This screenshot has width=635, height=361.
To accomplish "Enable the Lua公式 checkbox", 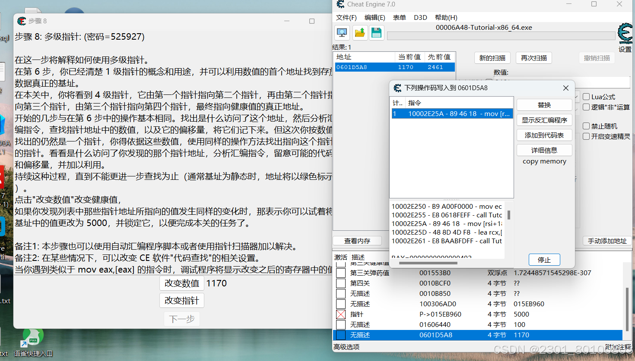I will (586, 97).
